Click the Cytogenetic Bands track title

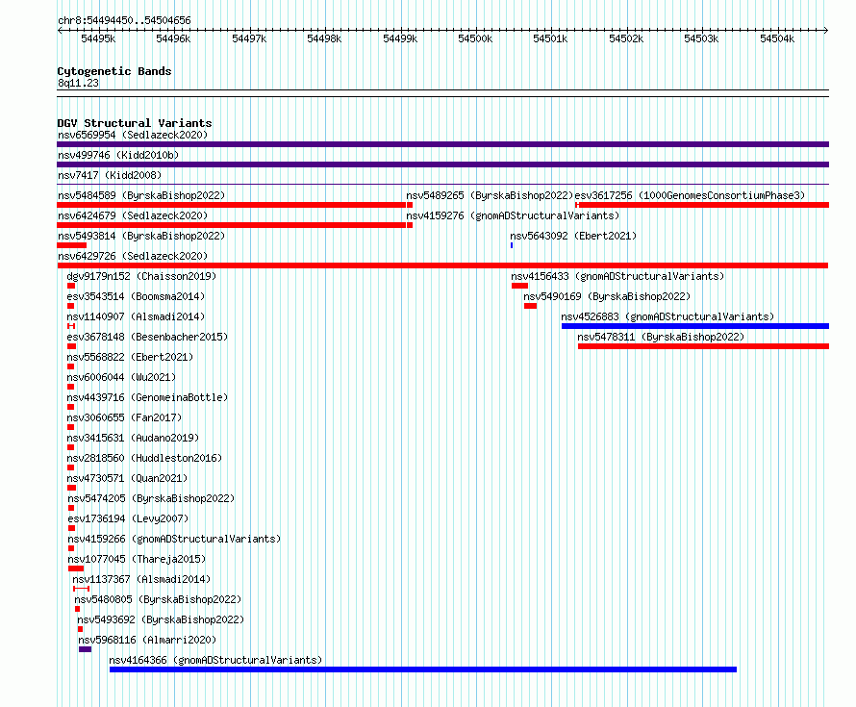pyautogui.click(x=114, y=71)
